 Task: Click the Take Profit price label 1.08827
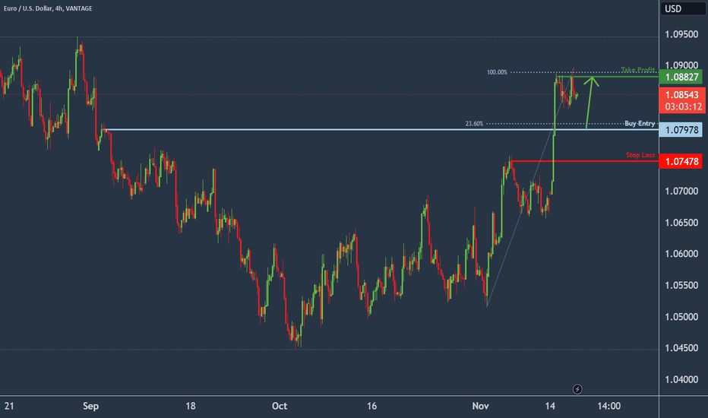[681, 77]
